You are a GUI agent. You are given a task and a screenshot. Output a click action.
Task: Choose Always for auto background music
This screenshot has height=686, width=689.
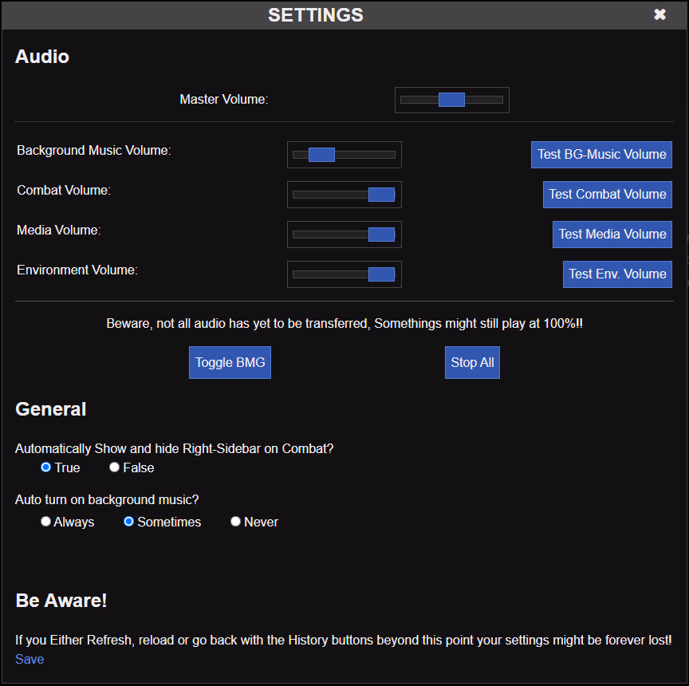click(45, 522)
